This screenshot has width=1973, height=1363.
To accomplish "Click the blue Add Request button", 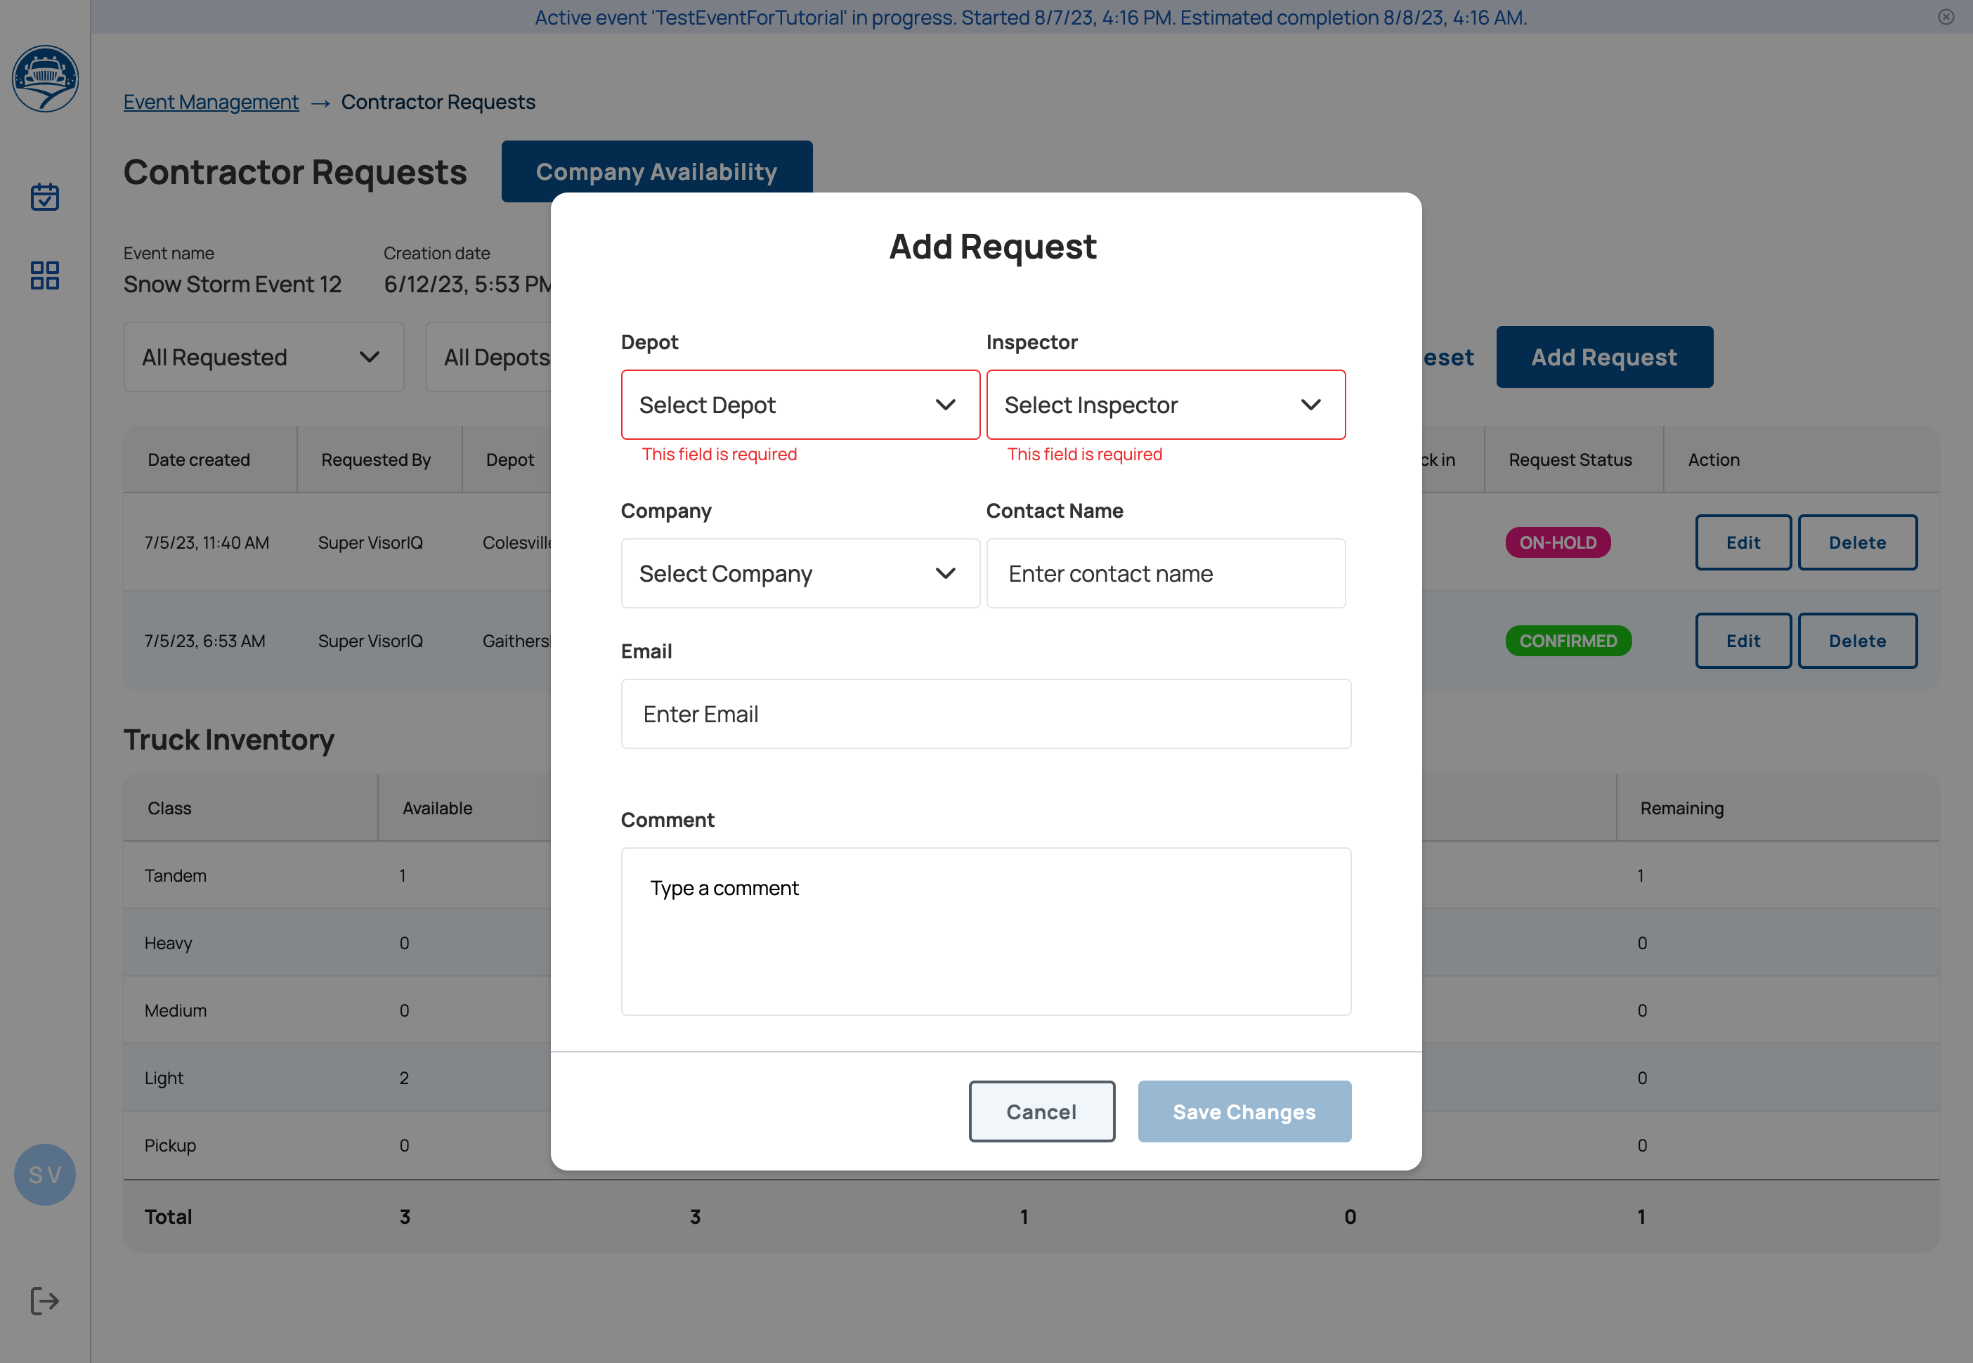I will pos(1603,357).
